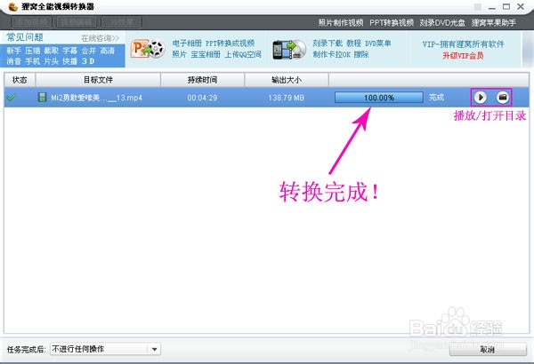Click the 输出大小 column header
Viewport: 534px width, 364px height.
pyautogui.click(x=287, y=80)
